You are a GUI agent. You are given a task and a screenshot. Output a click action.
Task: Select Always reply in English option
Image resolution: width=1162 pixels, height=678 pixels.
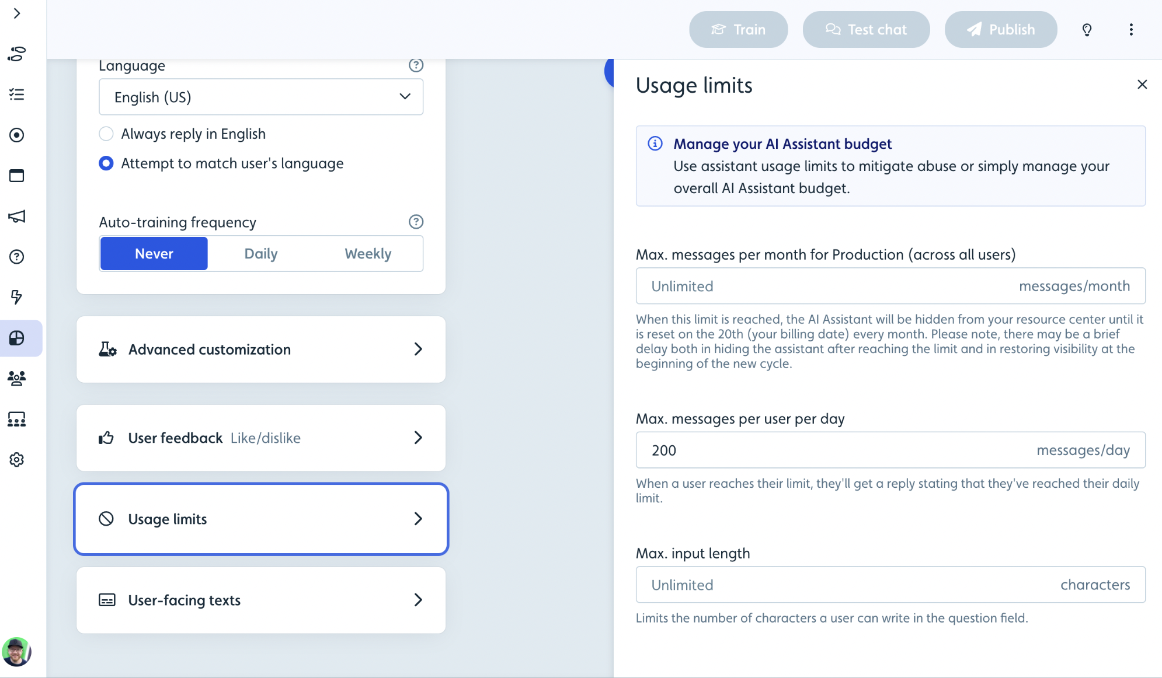coord(106,134)
